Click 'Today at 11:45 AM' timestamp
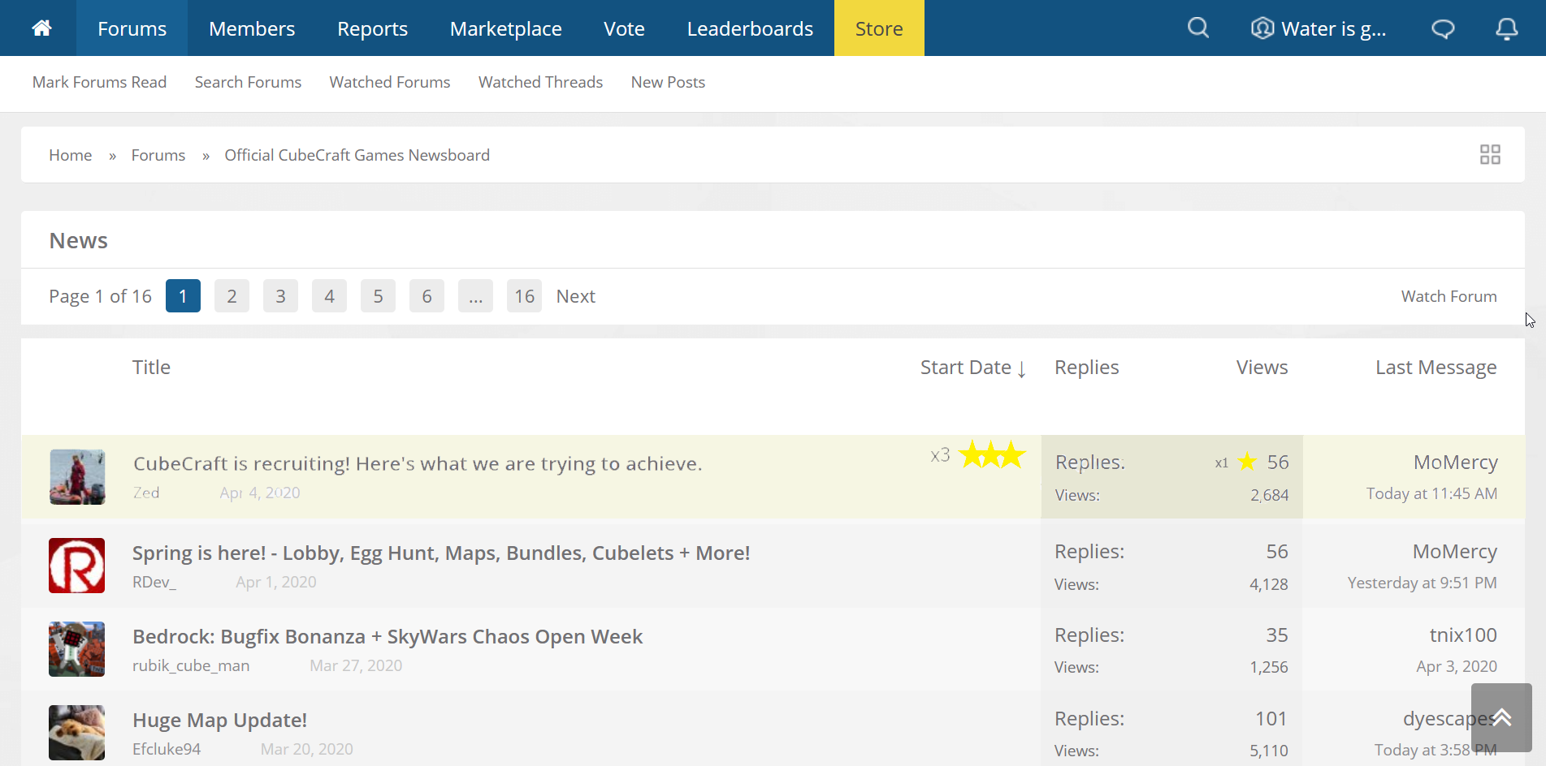The image size is (1546, 766). (1431, 493)
